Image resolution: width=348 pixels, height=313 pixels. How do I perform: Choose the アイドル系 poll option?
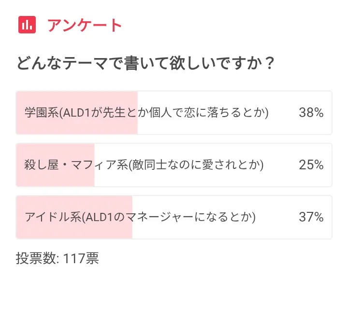coord(174,217)
